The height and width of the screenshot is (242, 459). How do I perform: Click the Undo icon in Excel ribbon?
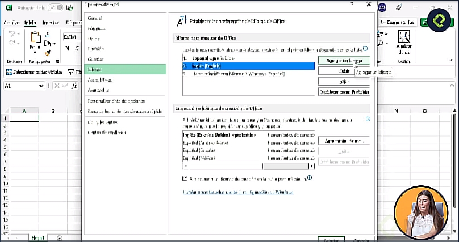[x=12, y=34]
